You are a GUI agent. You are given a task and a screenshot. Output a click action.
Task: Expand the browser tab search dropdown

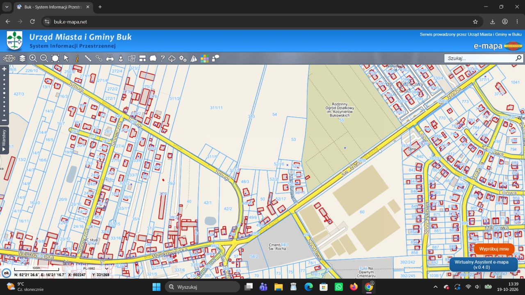(7, 7)
